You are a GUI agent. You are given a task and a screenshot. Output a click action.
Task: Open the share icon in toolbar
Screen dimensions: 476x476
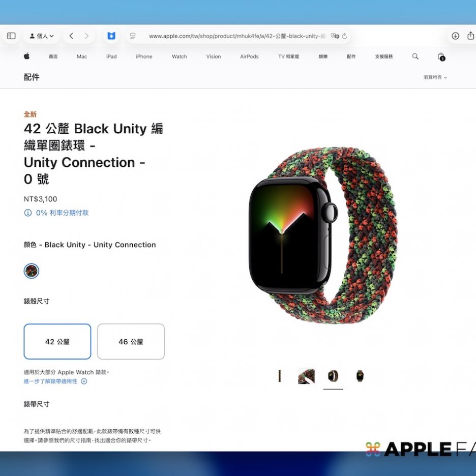point(470,36)
